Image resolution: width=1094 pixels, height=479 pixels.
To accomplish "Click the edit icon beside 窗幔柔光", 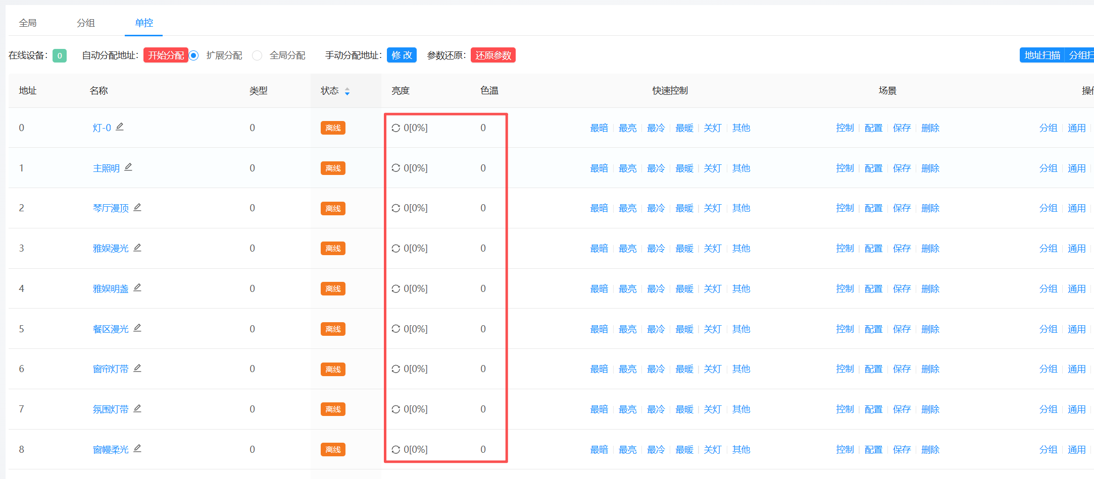I will click(x=137, y=448).
